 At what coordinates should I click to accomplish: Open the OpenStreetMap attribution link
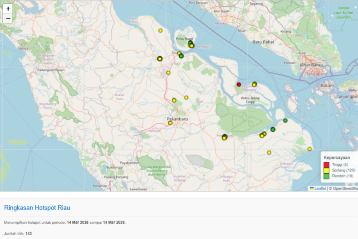click(x=345, y=189)
